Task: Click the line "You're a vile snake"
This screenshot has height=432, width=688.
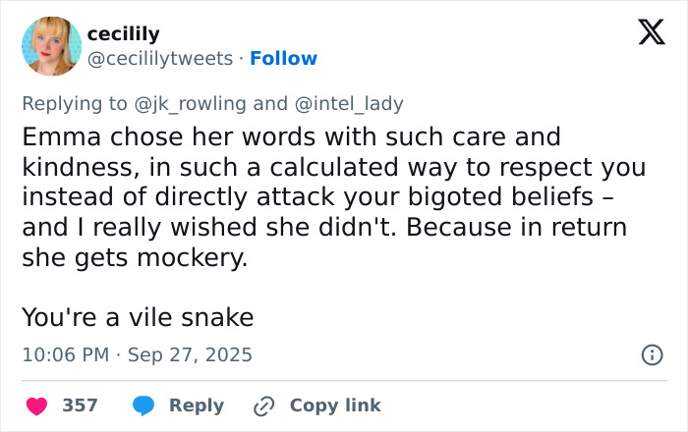Action: coord(138,317)
